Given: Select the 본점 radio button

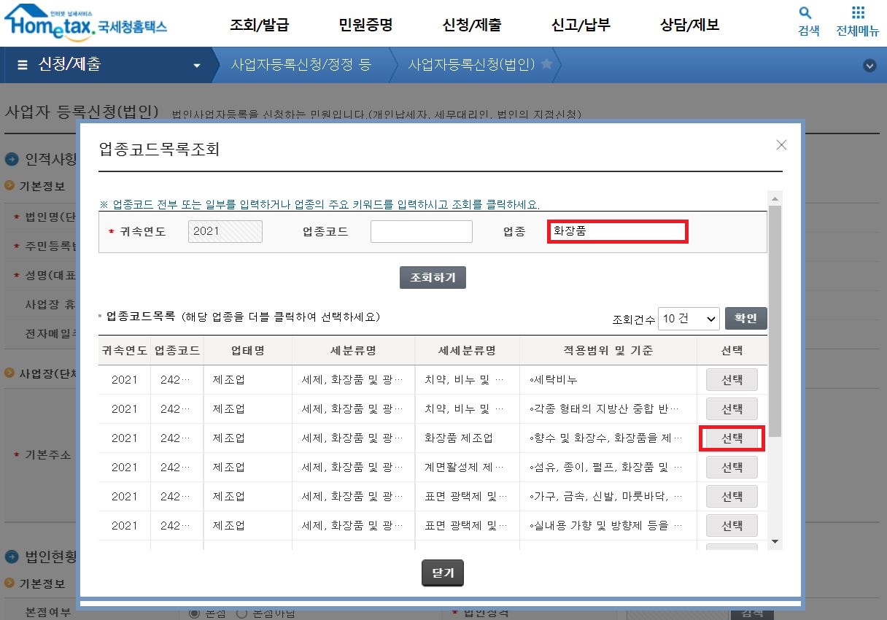Looking at the screenshot, I should point(194,613).
